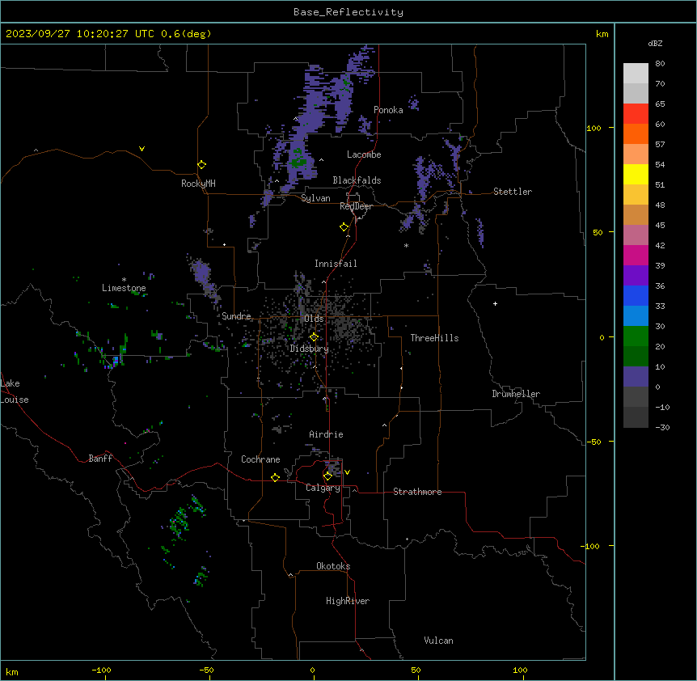The height and width of the screenshot is (681, 697).
Task: Select the Vulcan label
Action: [x=438, y=641]
